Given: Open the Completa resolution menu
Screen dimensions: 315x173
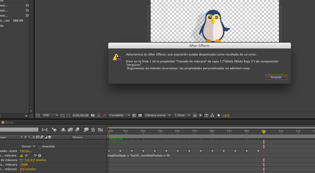Looking at the screenshot, I should tap(119, 115).
